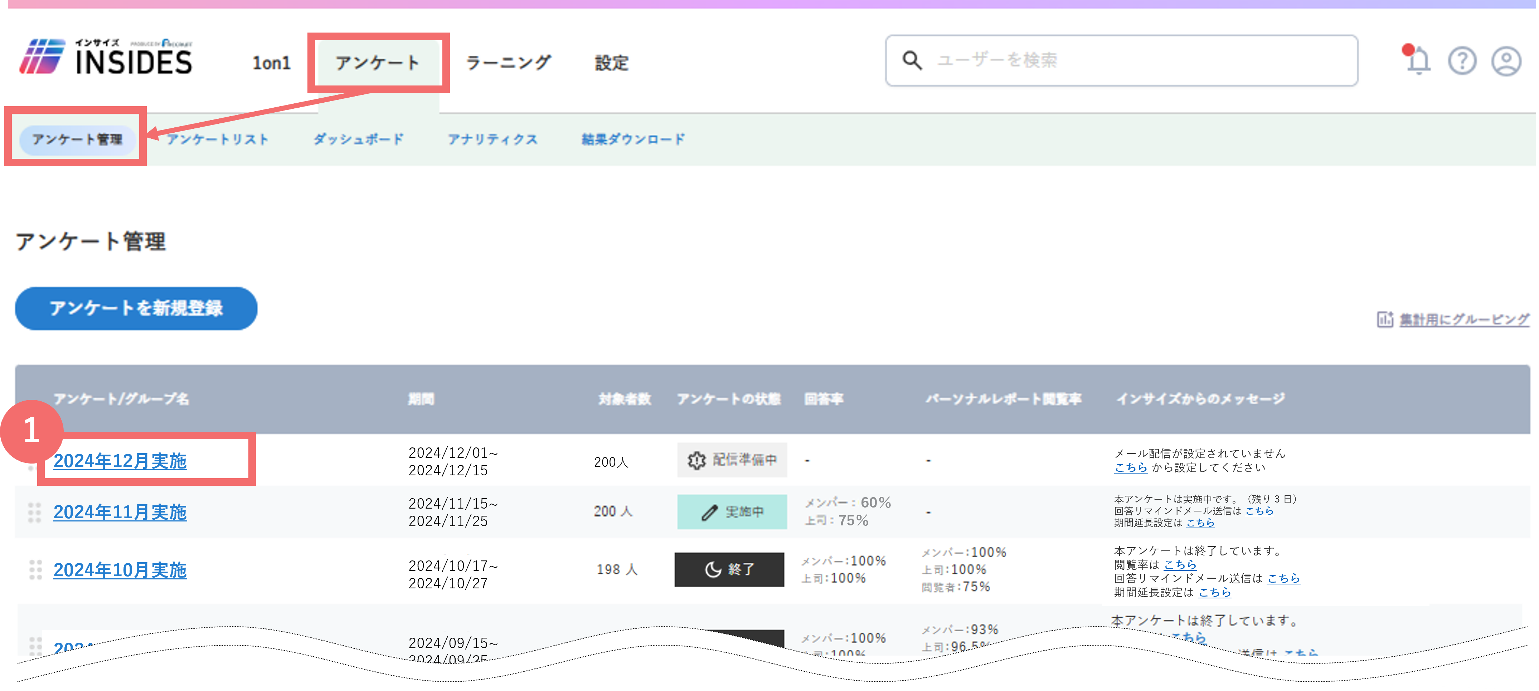1539x691 pixels.
Task: Open the アンケート menu
Action: 378,63
